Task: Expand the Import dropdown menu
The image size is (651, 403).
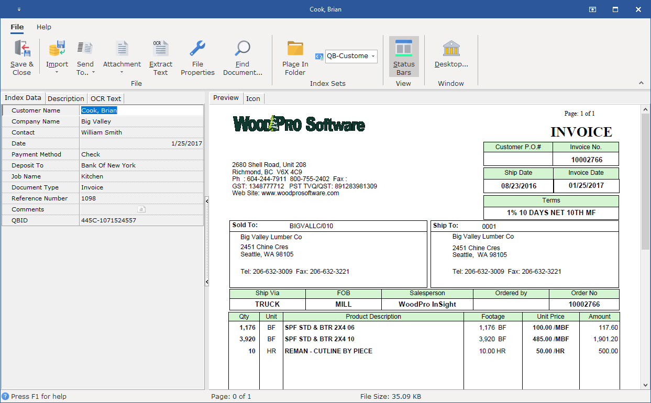Action: click(x=57, y=72)
